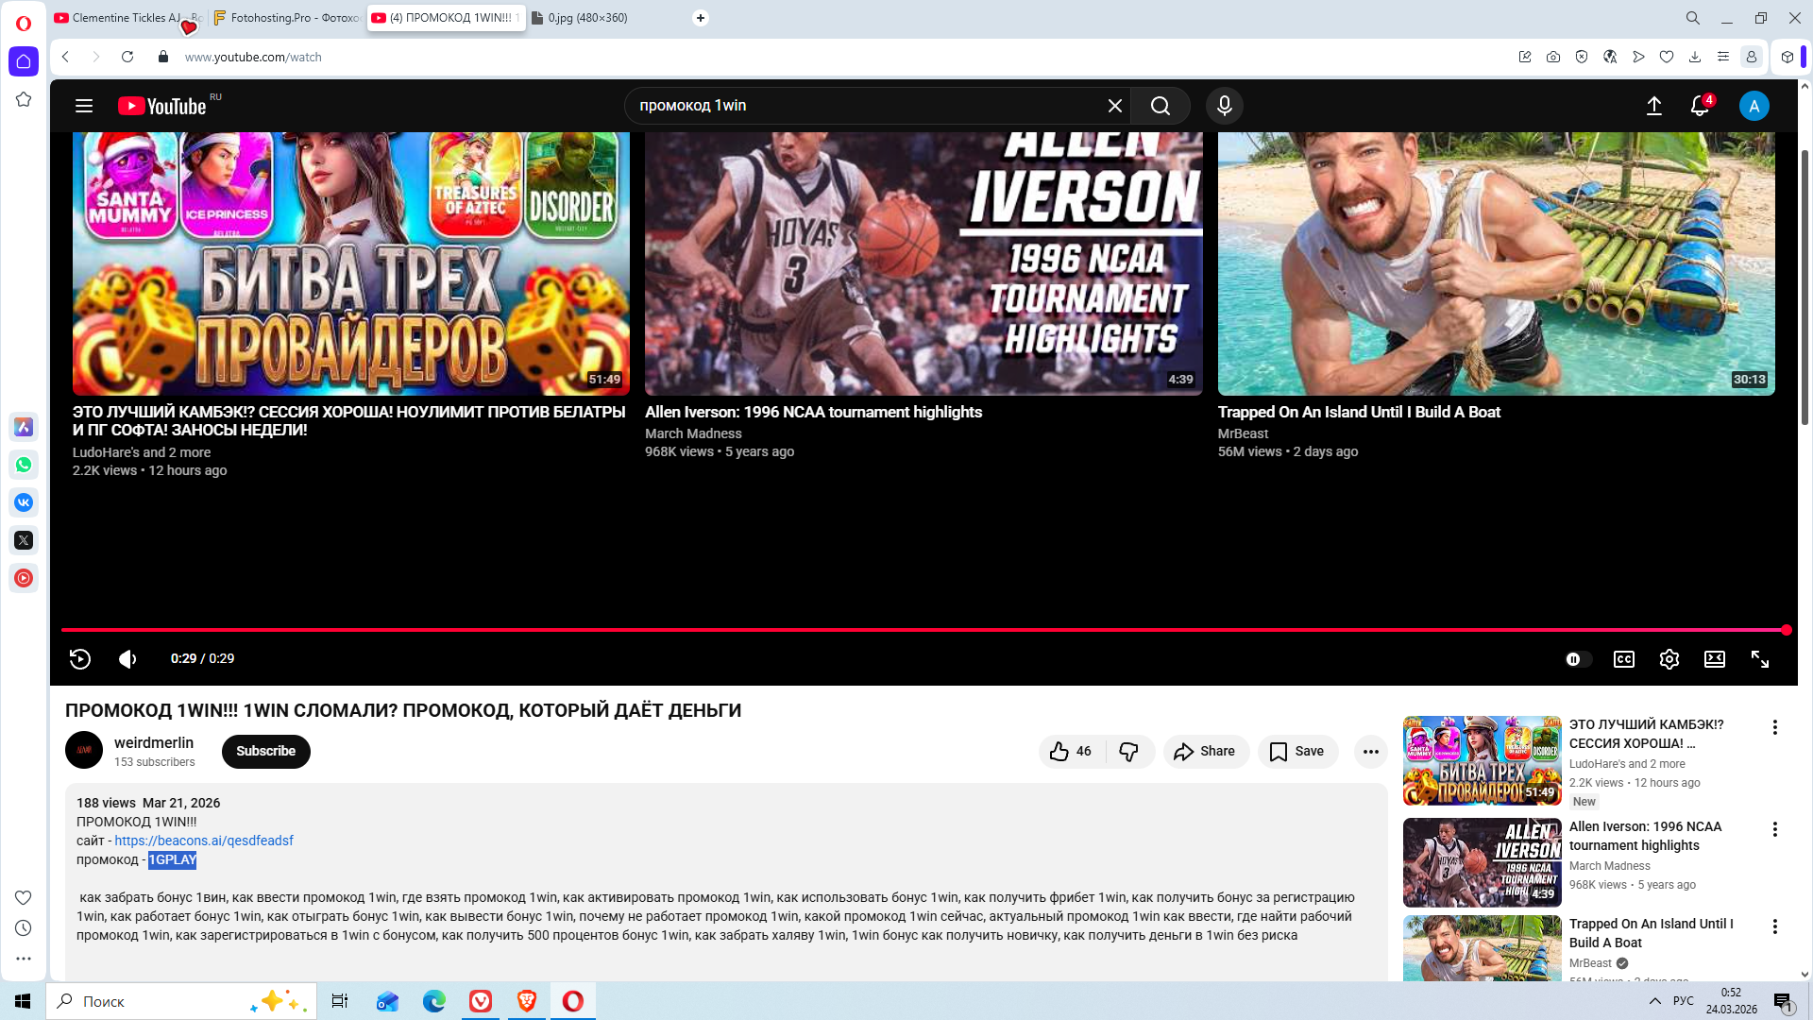
Task: Open YouTube notifications bell
Action: (1699, 106)
